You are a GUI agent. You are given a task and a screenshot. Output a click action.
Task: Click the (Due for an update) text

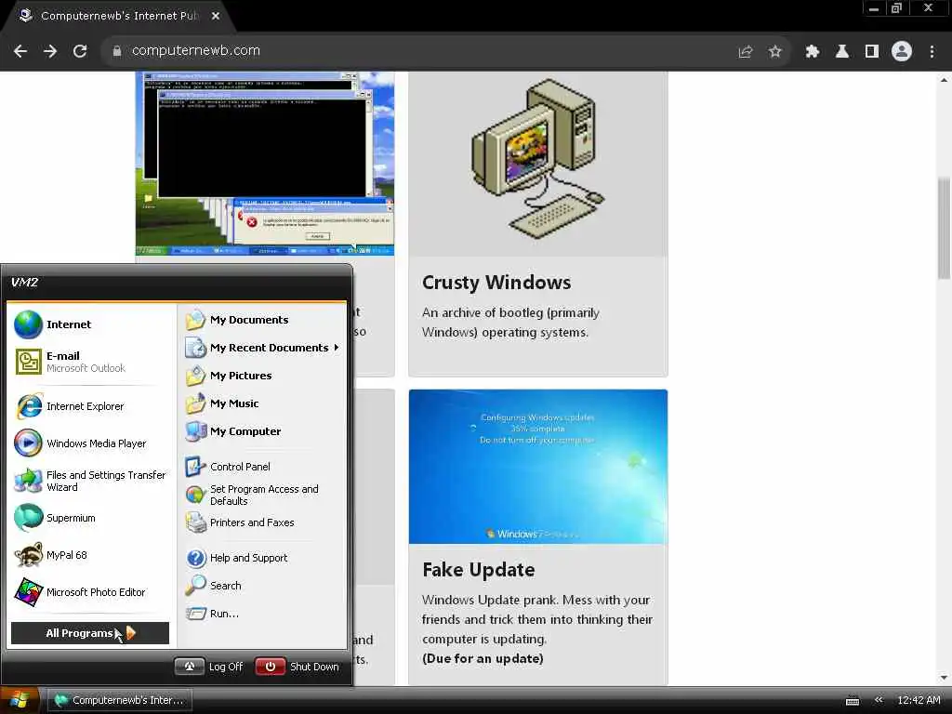tap(483, 659)
